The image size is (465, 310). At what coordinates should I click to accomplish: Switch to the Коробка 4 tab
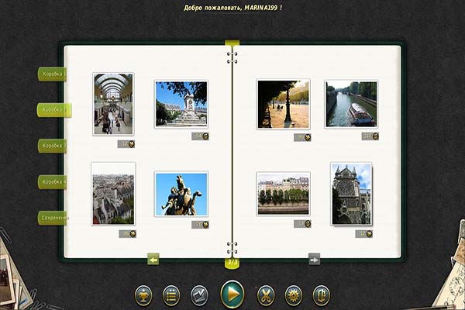pos(53,181)
